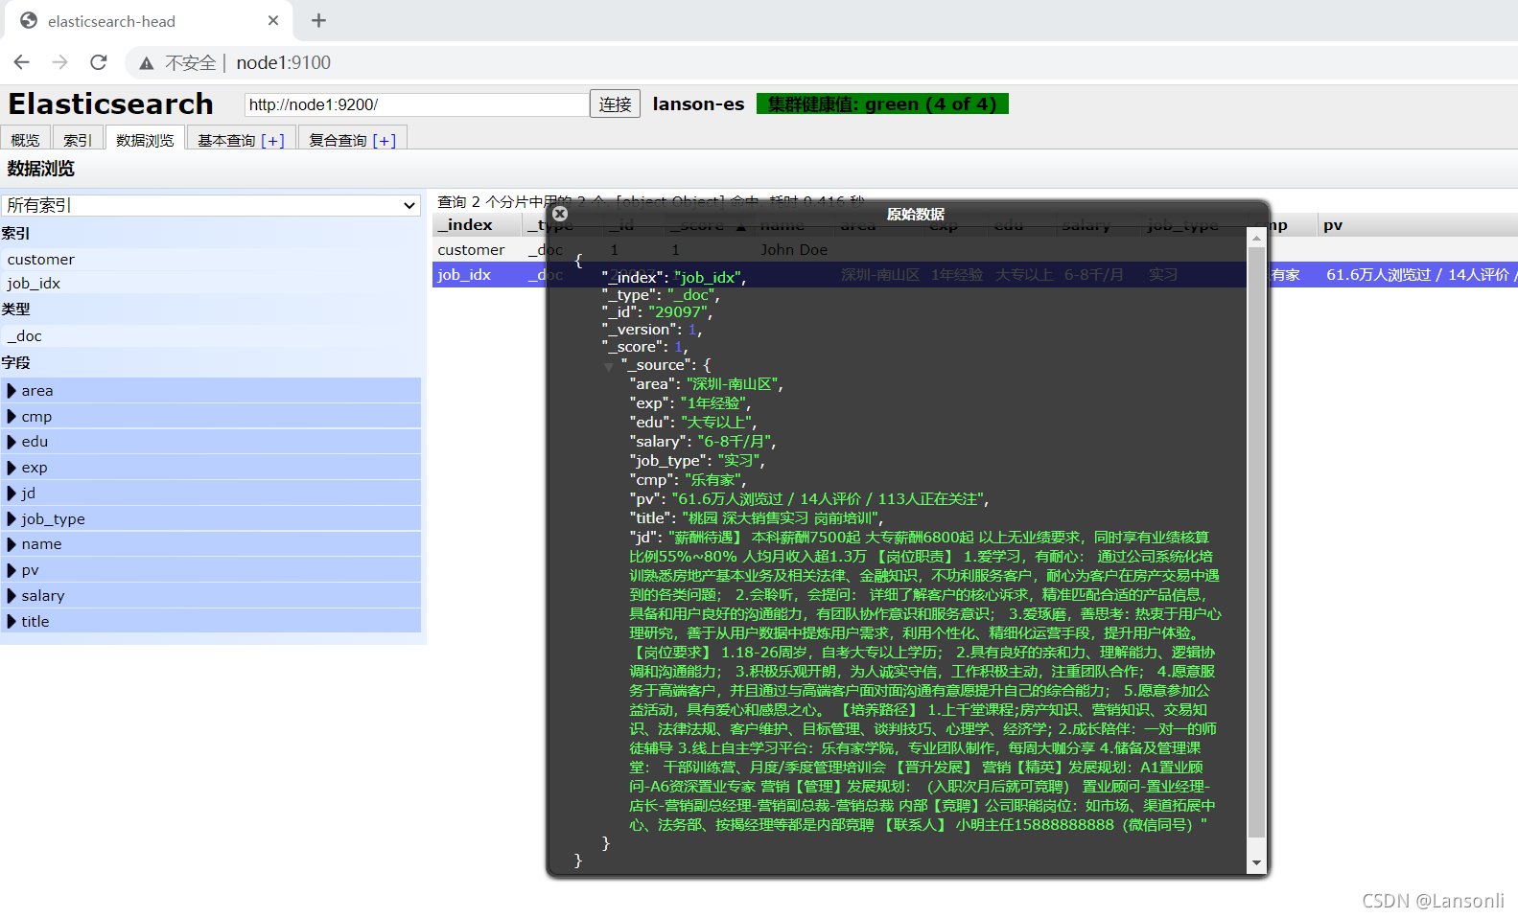Image resolution: width=1518 pixels, height=918 pixels.
Task: Expand the salary field filter
Action: point(12,595)
